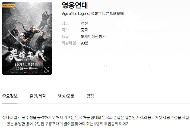Click the iQIYI logo on the poster
This screenshot has width=190, height=128.
(24, 68)
